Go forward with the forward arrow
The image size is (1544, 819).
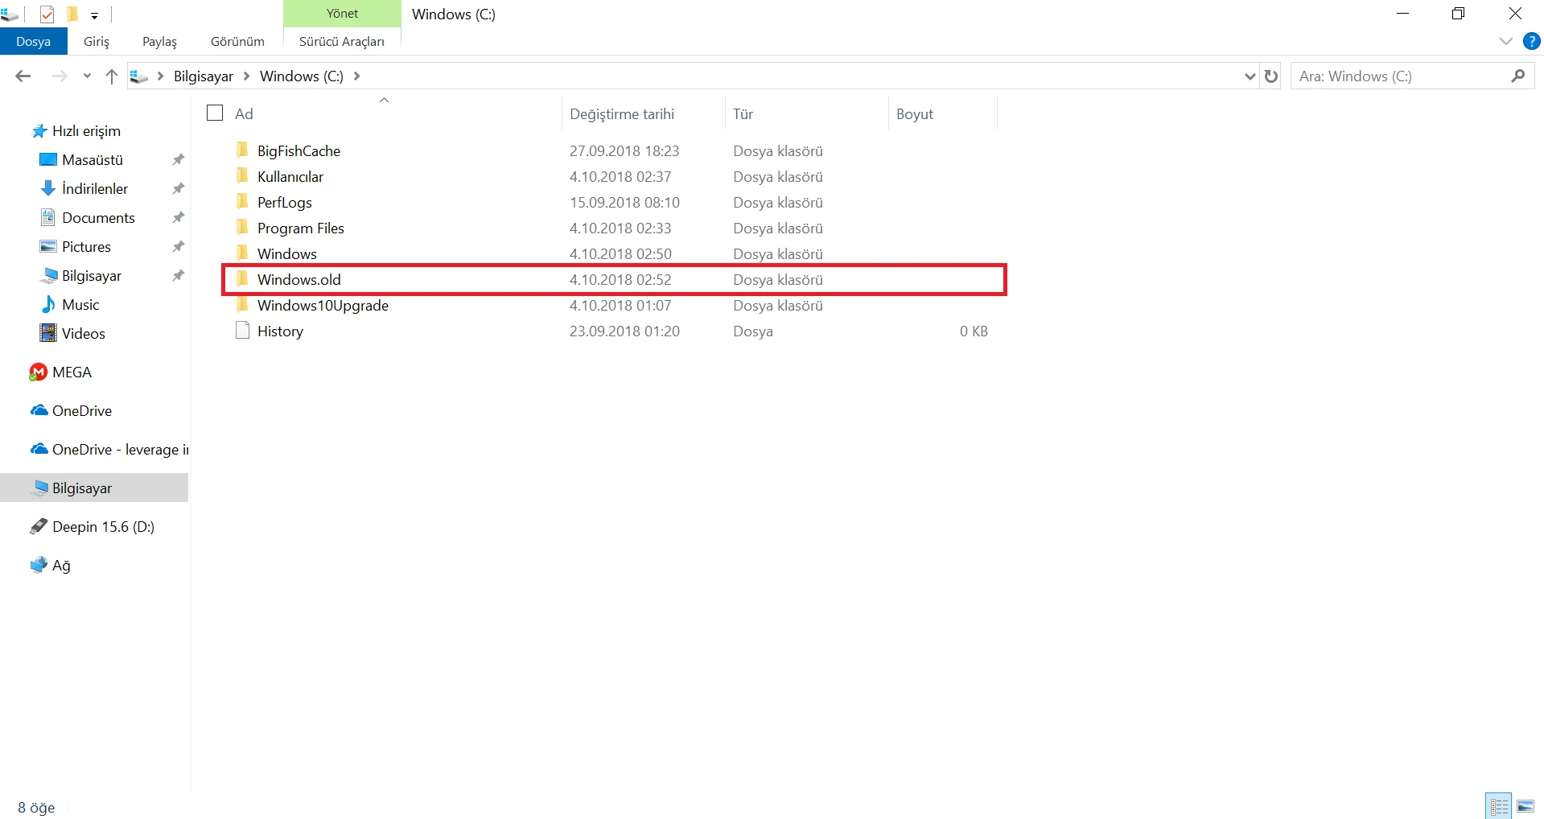(x=59, y=76)
